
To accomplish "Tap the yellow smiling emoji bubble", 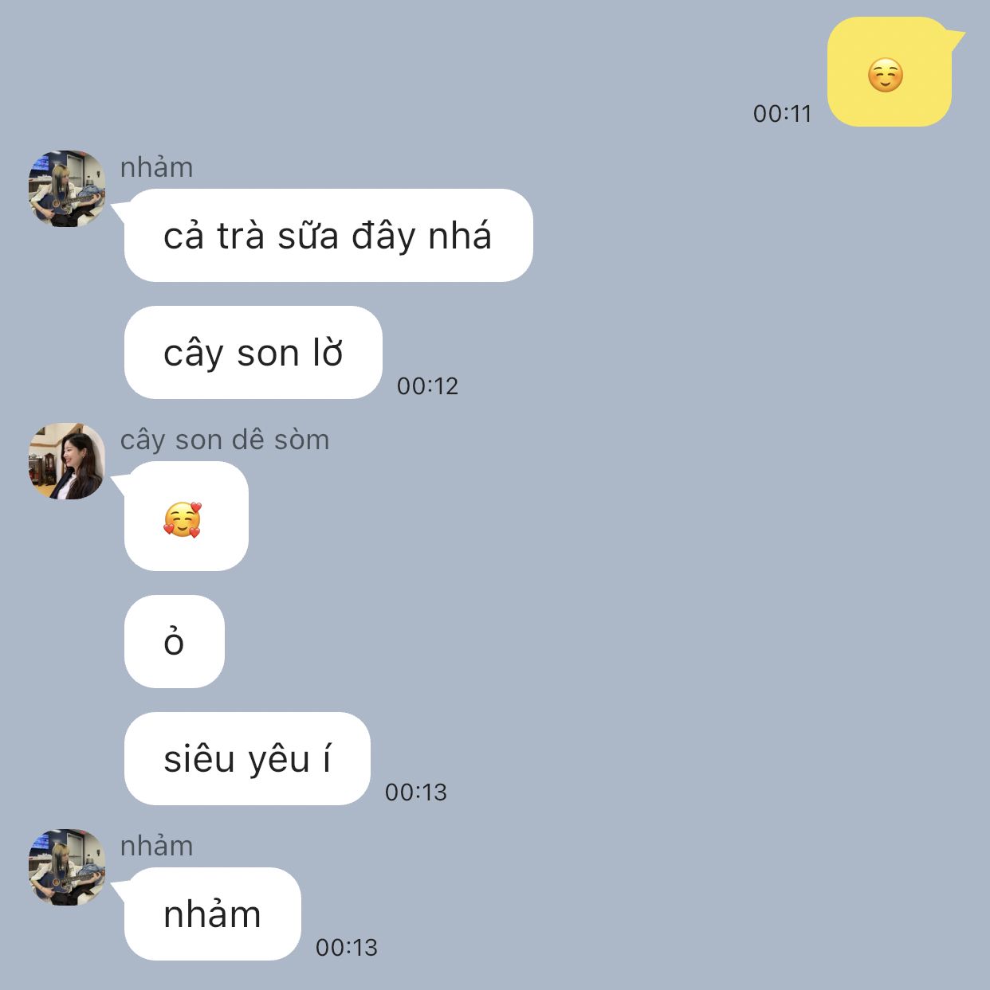I will (x=890, y=72).
